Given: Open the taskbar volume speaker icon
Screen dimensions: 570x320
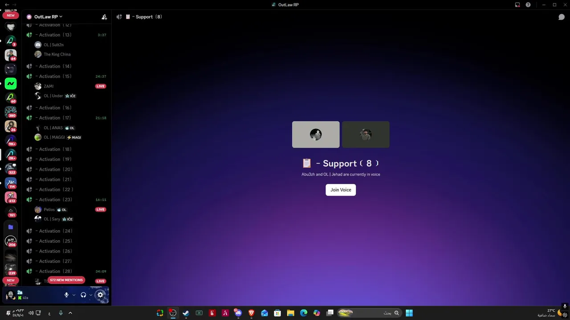Looking at the screenshot, I should point(31,313).
